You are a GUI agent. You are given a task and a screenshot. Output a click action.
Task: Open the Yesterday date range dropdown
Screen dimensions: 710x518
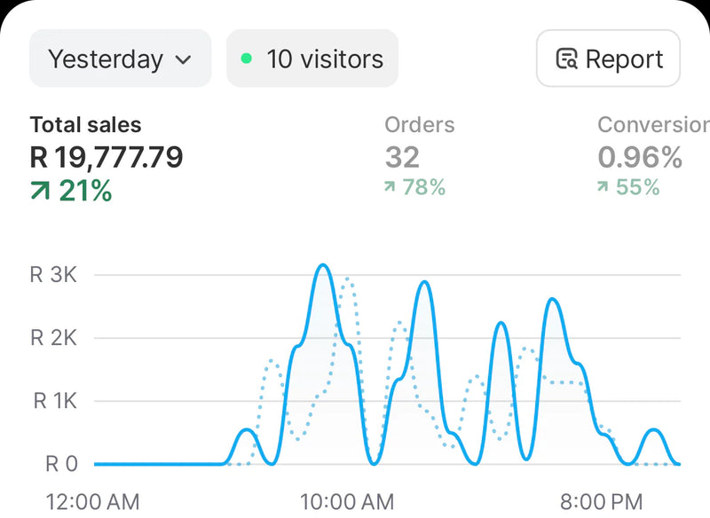pyautogui.click(x=120, y=59)
